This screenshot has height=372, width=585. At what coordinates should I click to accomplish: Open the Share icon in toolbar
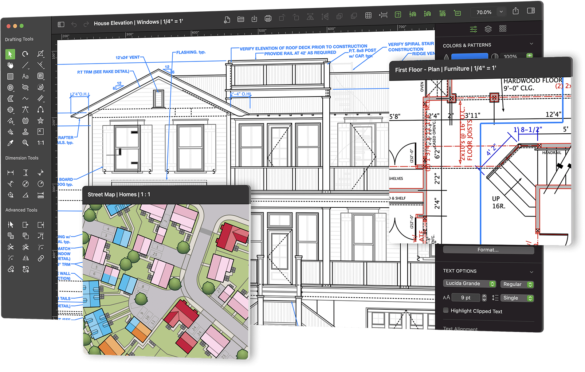[x=515, y=11]
